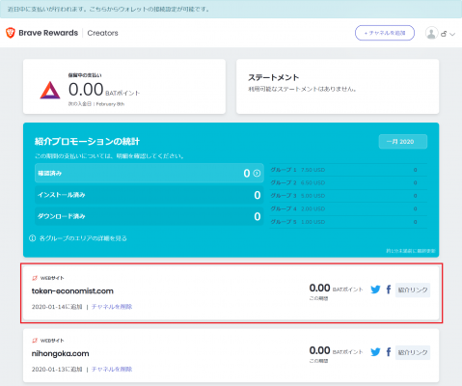Viewport: 462px width, 386px height.
Task: Share token-economist.com on Facebook
Action: click(x=389, y=289)
